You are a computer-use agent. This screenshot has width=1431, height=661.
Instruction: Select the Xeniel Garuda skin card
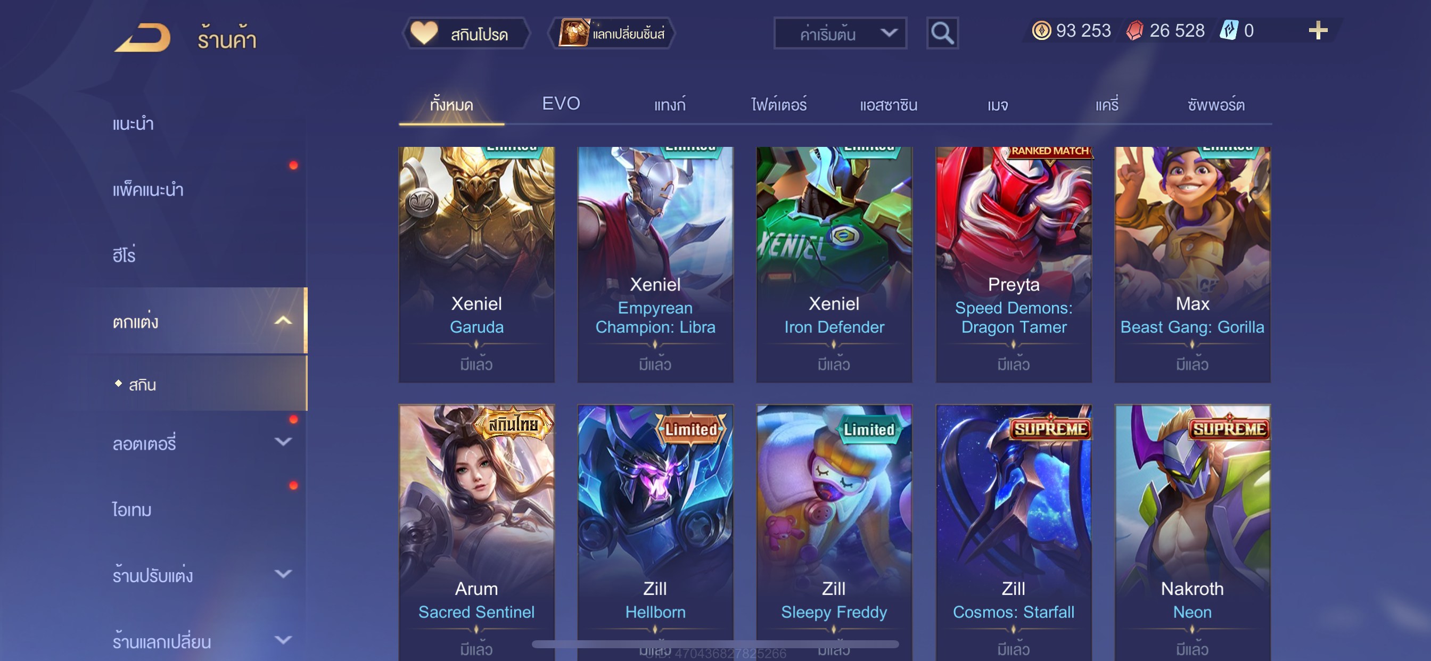pos(476,265)
